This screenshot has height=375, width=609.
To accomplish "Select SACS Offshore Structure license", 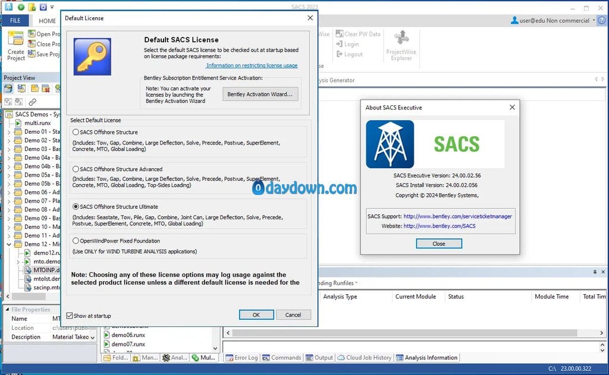I will coord(76,132).
